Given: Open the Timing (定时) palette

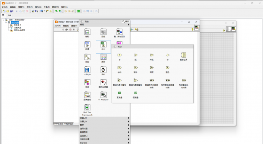Looking at the screenshot, I should coord(103,71).
